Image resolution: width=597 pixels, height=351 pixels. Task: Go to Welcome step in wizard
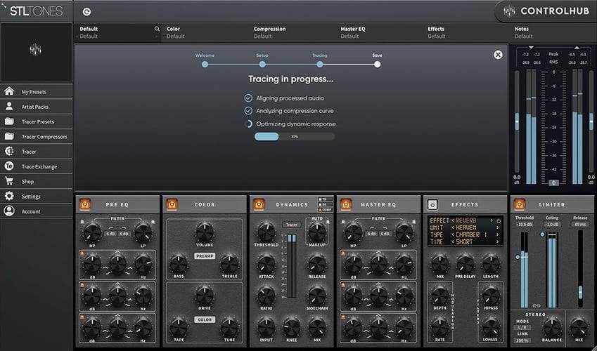[x=205, y=65]
